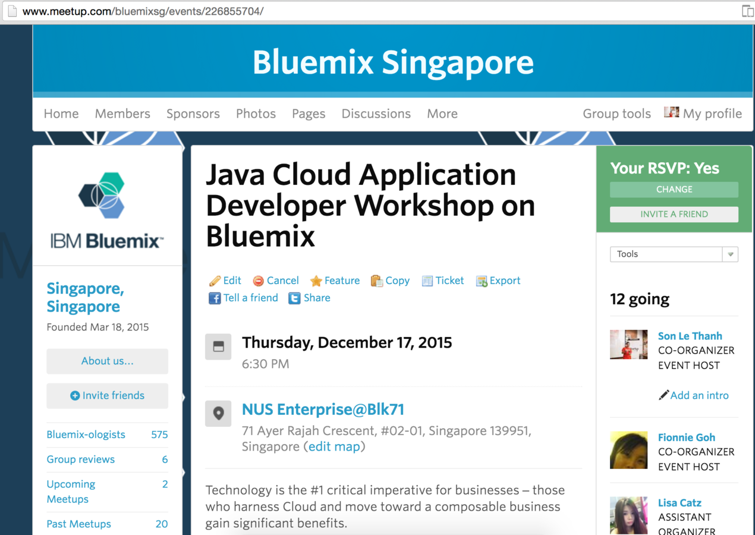Click the browser address bar URL
Screen dimensions: 755x535
click(143, 11)
